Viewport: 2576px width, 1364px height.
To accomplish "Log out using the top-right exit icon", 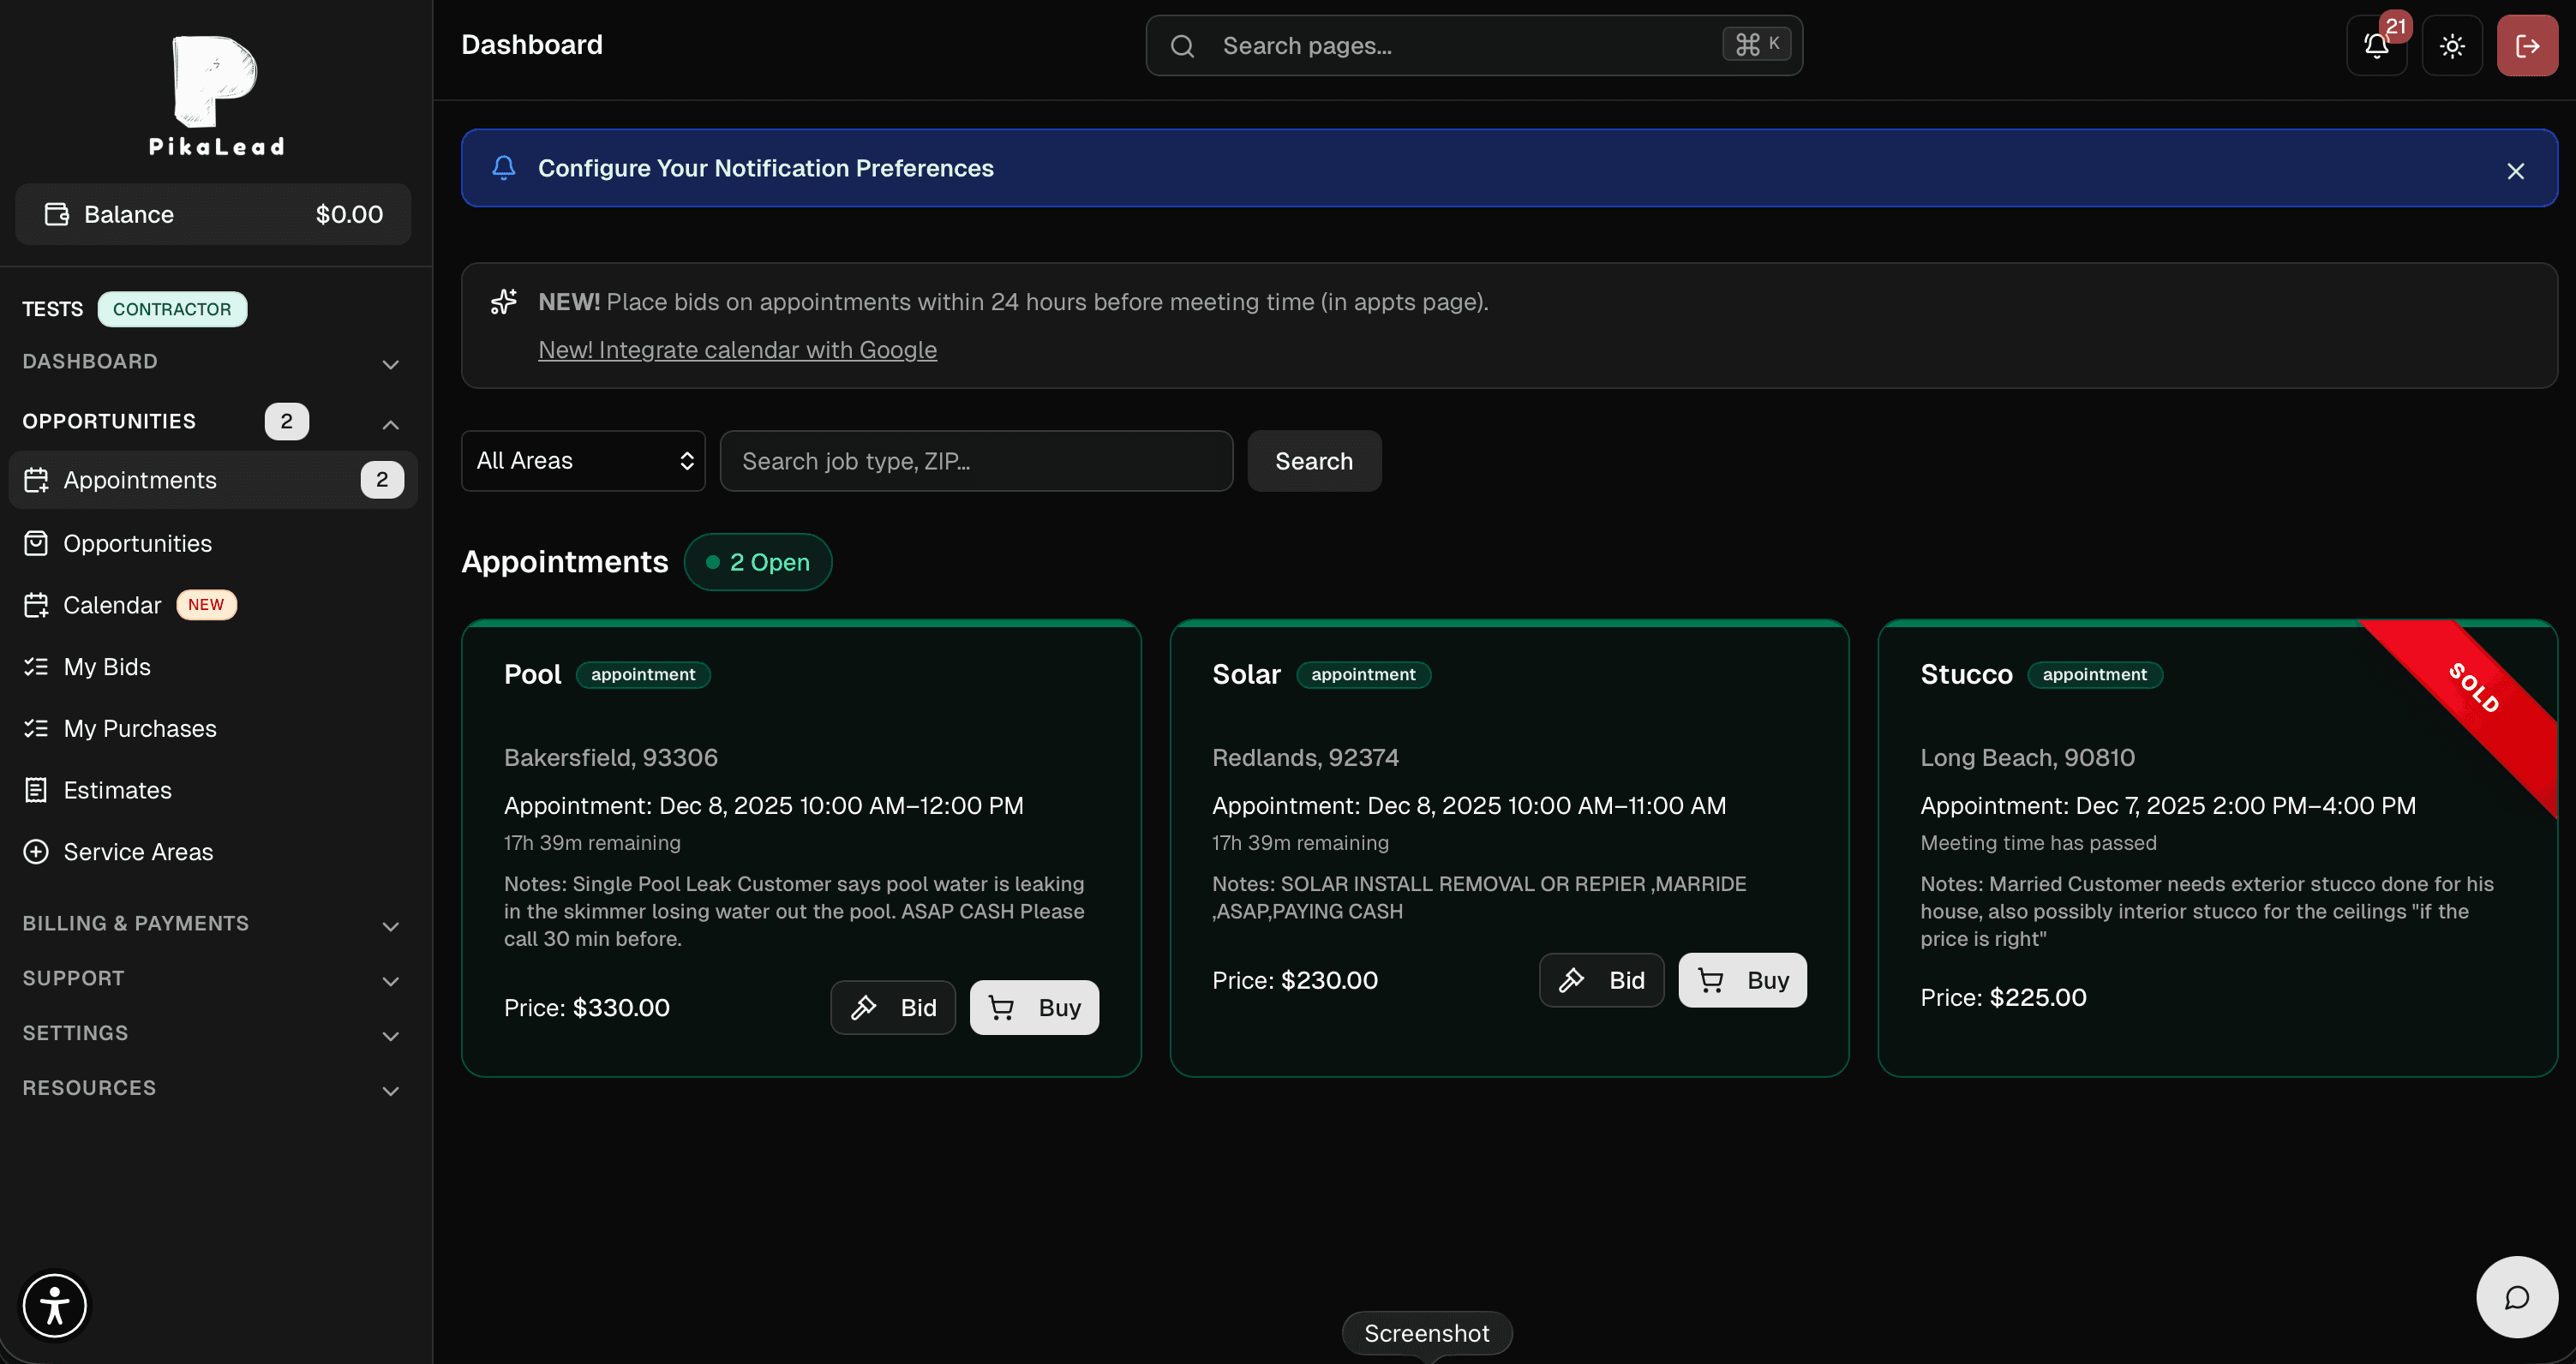I will [2527, 46].
